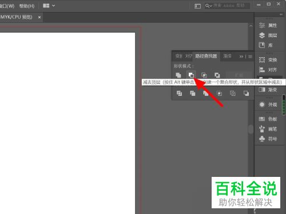Open the 色板 (Swatches) dock panel
The height and width of the screenshot is (214, 286).
[x=268, y=119]
